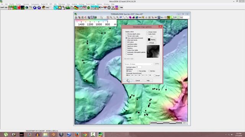Open the File menu

pos(2,4)
